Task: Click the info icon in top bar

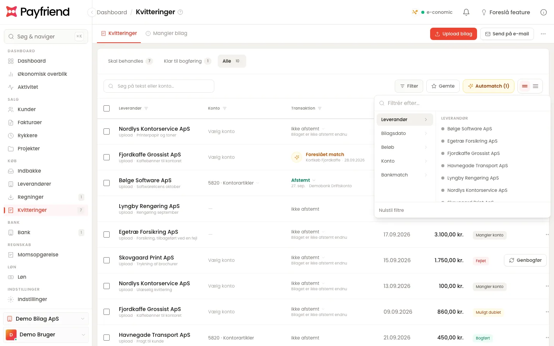Action: (544, 12)
